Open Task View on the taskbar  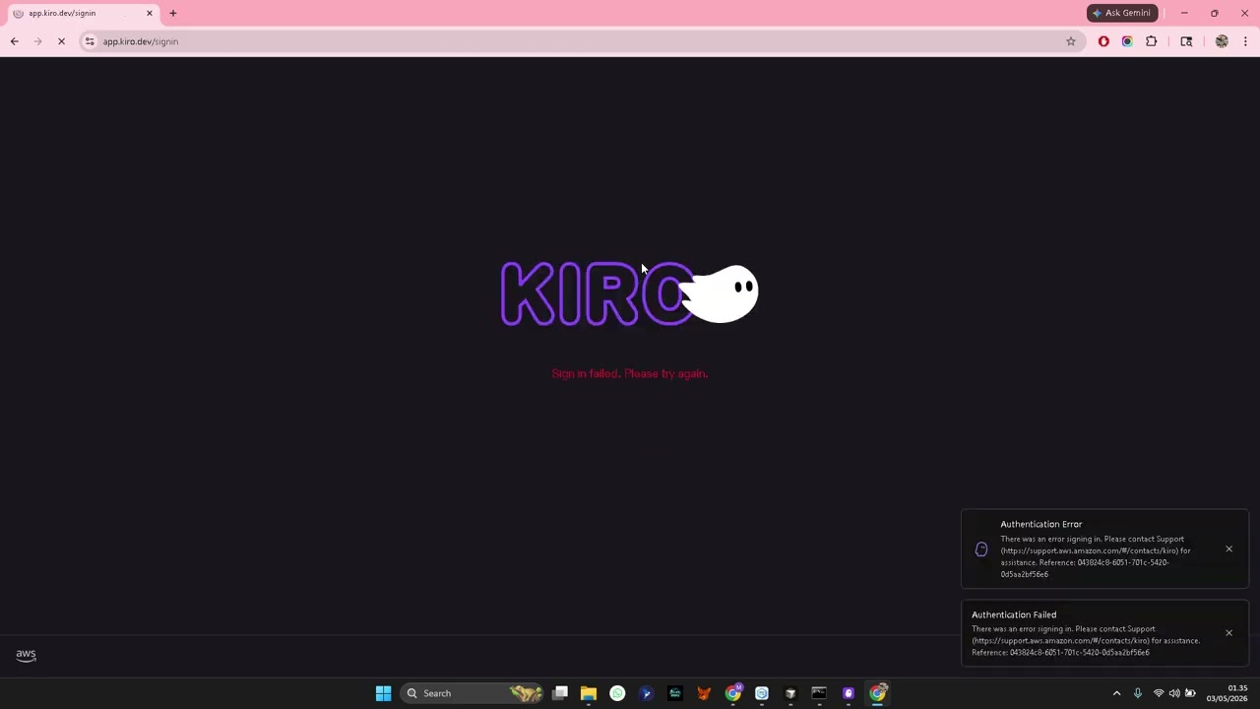coord(560,693)
